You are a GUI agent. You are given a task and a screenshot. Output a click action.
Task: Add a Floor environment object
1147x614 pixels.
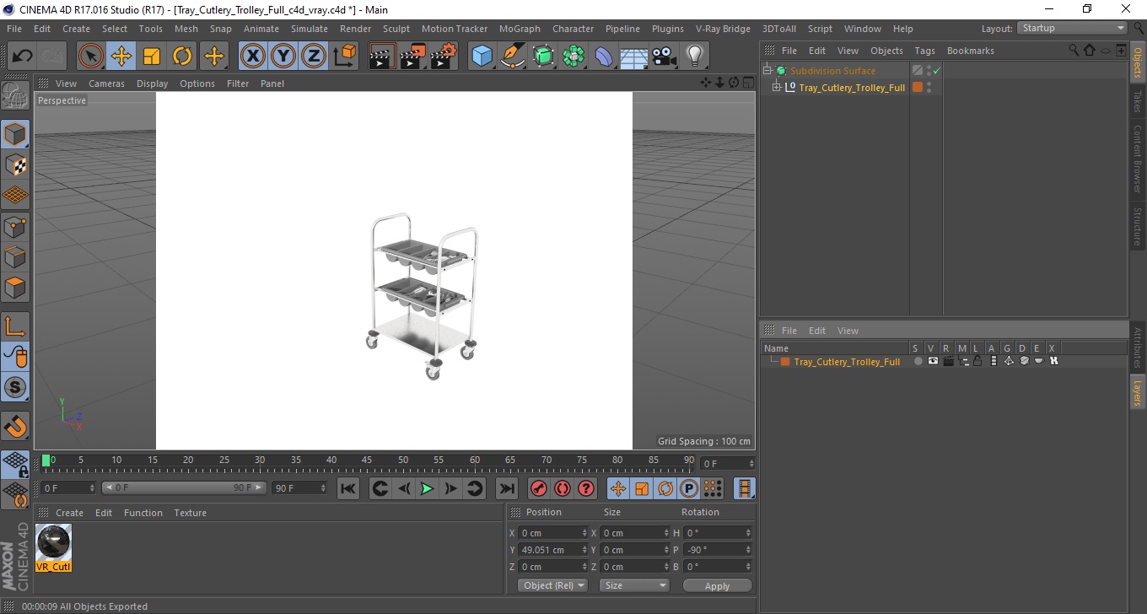coord(633,57)
